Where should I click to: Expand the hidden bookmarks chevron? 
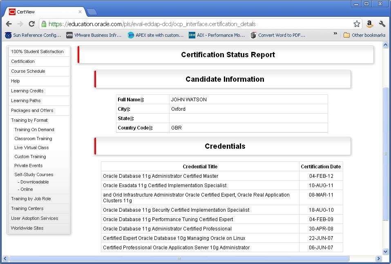click(x=335, y=34)
